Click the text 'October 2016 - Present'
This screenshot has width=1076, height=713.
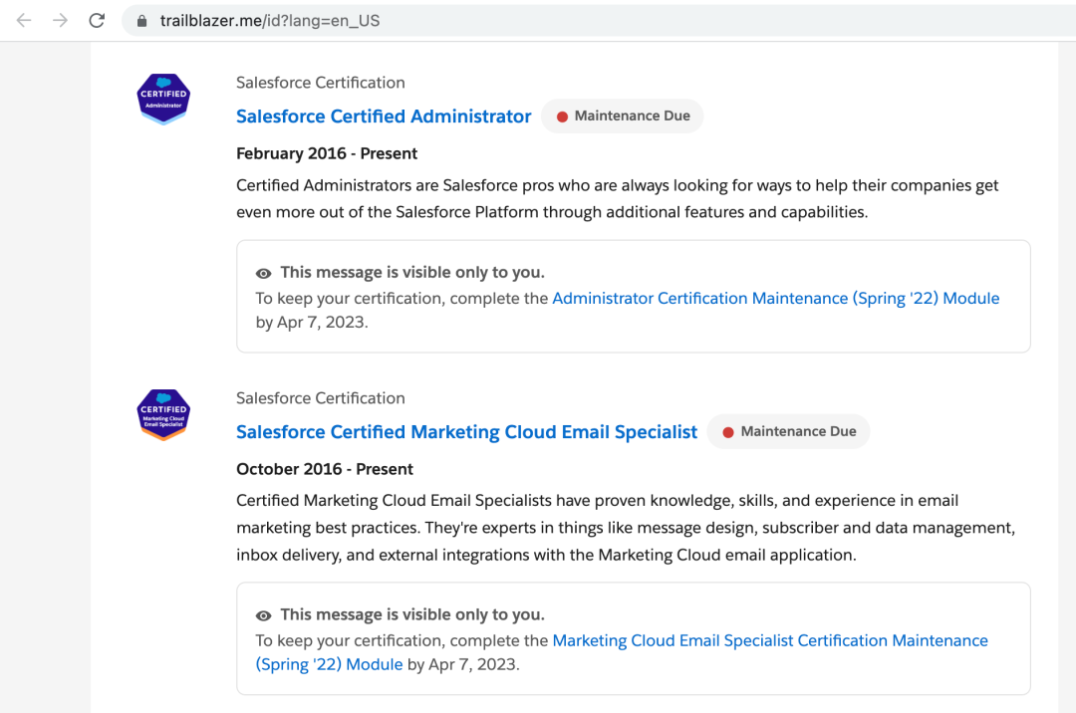click(325, 469)
